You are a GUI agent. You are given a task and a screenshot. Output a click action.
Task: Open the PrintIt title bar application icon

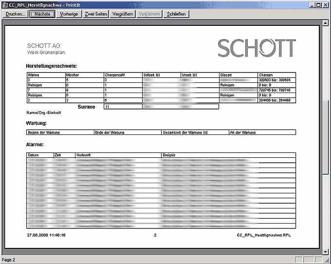(x=5, y=5)
